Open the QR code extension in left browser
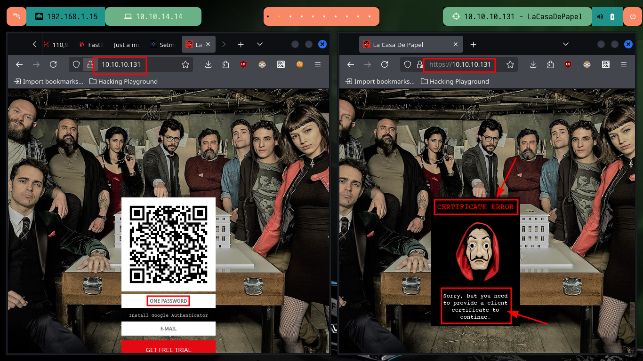The height and width of the screenshot is (361, 643). [x=281, y=64]
